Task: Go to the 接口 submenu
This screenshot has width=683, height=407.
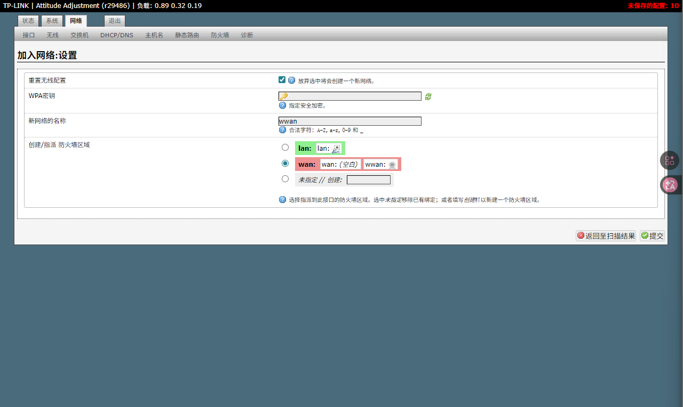Action: [x=29, y=35]
